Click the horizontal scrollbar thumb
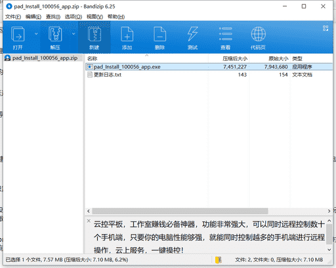336x268 pixels. (180, 211)
